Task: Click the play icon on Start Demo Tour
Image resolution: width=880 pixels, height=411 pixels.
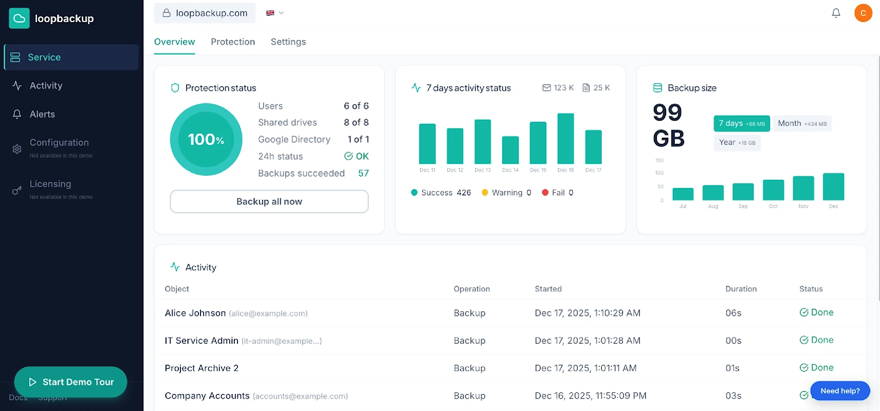Action: pos(32,382)
